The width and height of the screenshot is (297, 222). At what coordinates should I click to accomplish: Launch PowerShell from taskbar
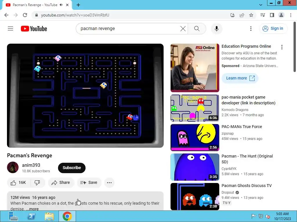(x=31, y=216)
